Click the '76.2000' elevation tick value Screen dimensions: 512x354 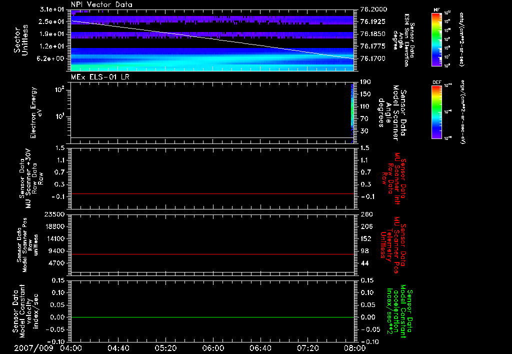point(373,9)
